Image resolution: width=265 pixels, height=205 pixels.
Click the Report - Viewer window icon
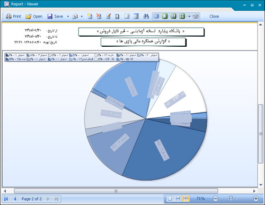7,4
